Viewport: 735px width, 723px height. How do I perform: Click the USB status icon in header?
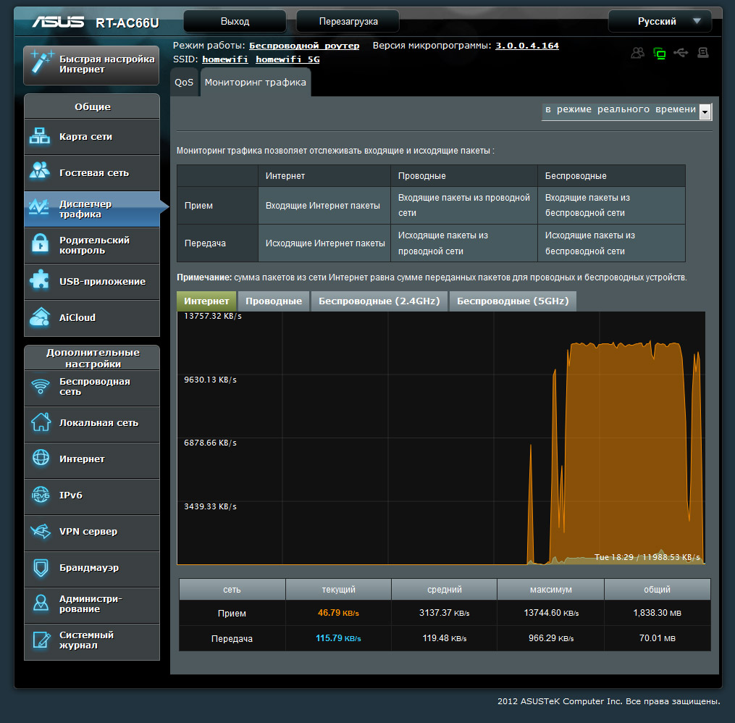[x=681, y=53]
